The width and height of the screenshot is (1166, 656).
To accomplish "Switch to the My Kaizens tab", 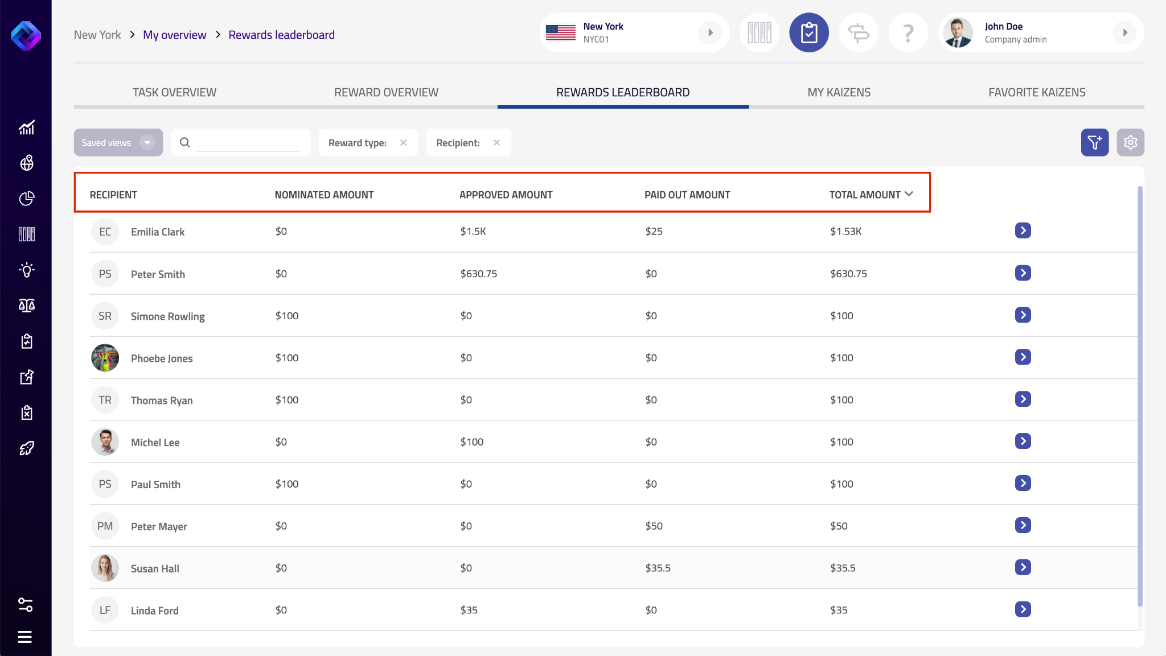I will click(x=839, y=92).
